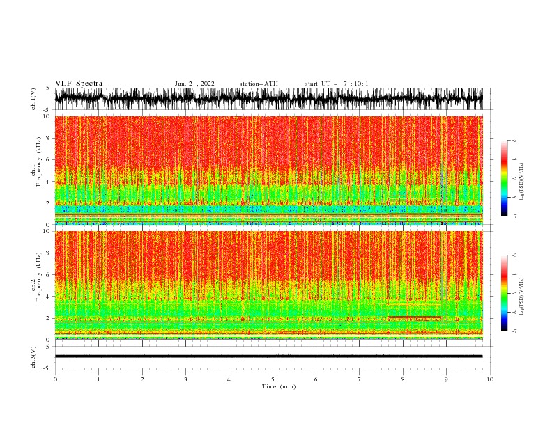552x426 pixels.
Task: Click the "ch.3(V)" axis label
Action: tap(33, 357)
